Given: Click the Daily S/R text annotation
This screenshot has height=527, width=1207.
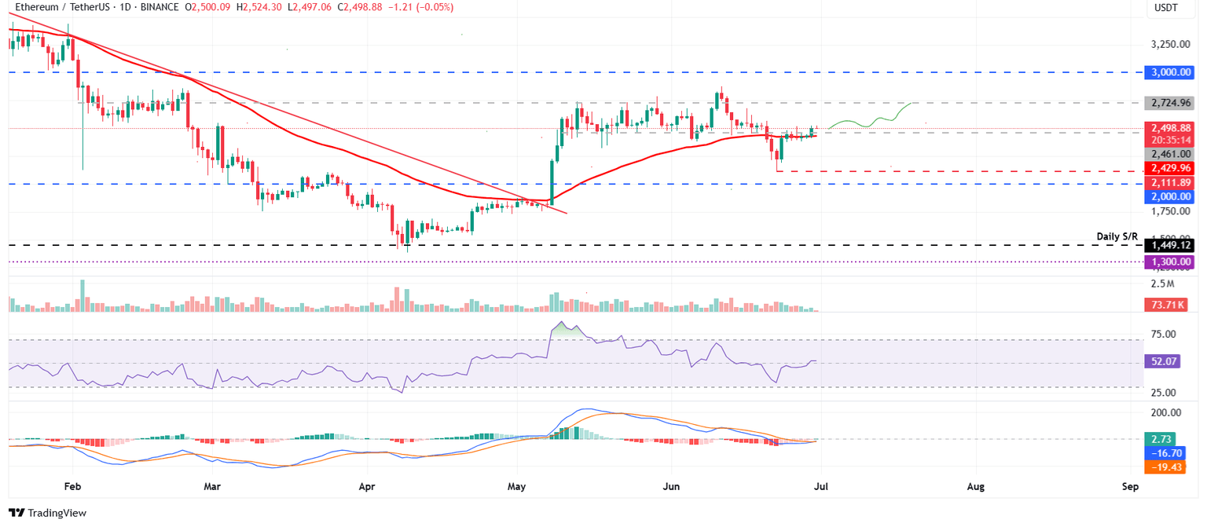Looking at the screenshot, I should pos(1117,235).
